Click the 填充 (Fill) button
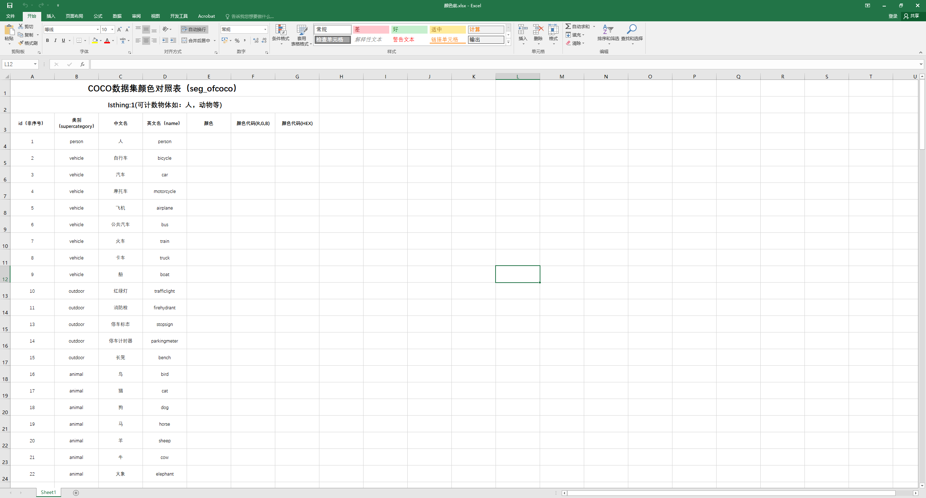This screenshot has width=926, height=498. [575, 35]
